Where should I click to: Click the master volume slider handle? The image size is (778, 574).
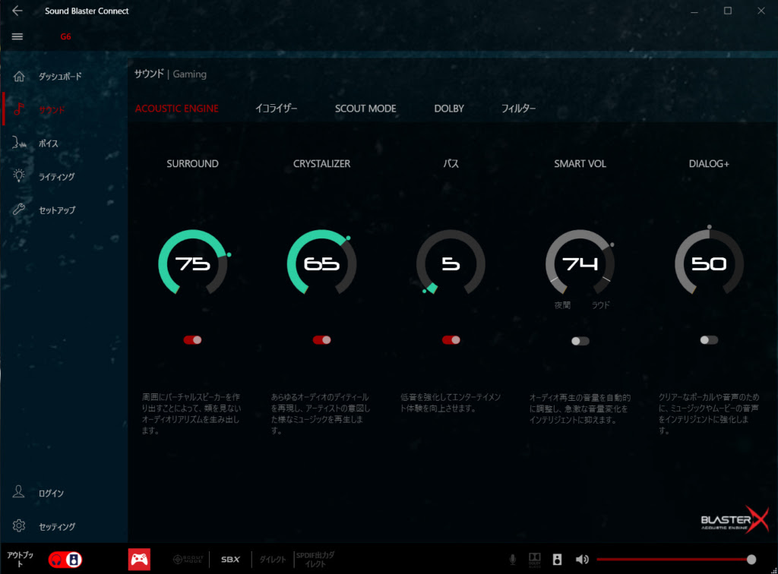tap(751, 560)
